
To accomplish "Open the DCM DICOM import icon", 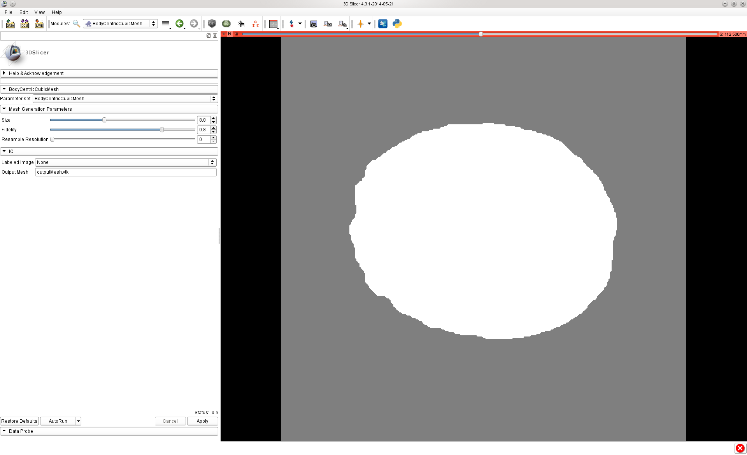I will pos(25,24).
